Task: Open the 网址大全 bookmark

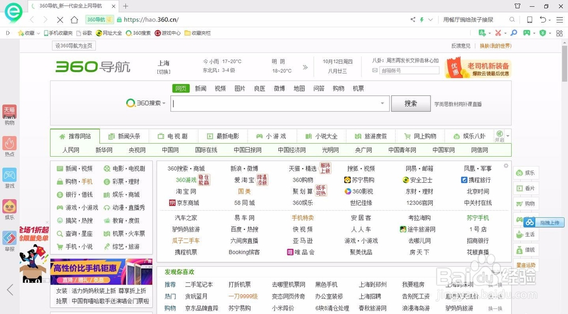Action: coord(109,33)
